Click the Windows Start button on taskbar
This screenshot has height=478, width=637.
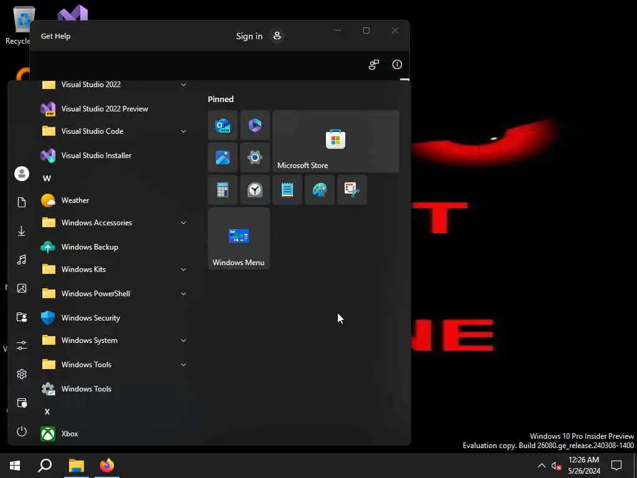pos(15,466)
